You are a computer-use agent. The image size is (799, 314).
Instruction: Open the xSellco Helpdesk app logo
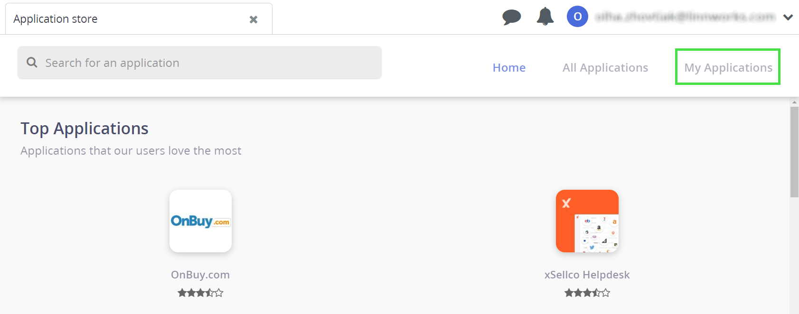pyautogui.click(x=587, y=221)
